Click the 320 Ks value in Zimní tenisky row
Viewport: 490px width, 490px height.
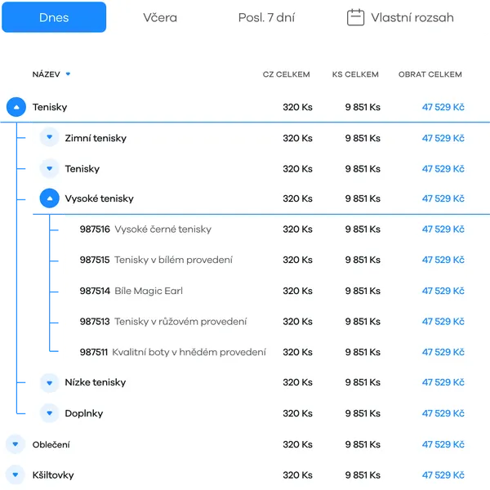pyautogui.click(x=297, y=138)
